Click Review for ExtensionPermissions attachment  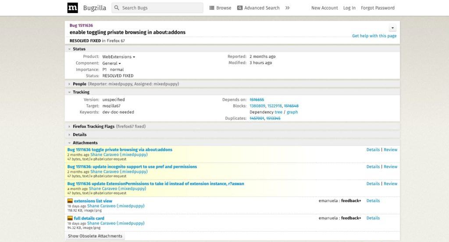[x=390, y=184]
